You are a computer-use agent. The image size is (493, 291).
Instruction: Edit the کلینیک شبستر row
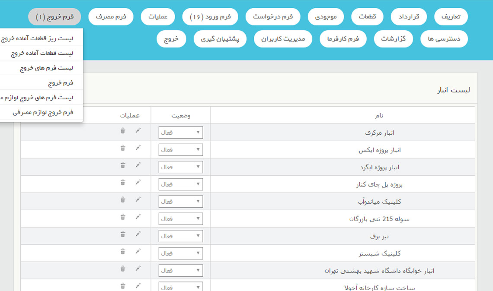[138, 251]
